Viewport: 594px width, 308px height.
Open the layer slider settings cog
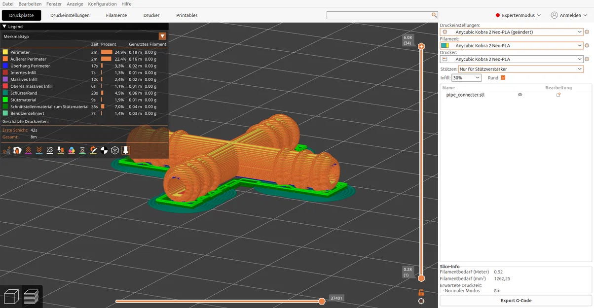click(421, 301)
